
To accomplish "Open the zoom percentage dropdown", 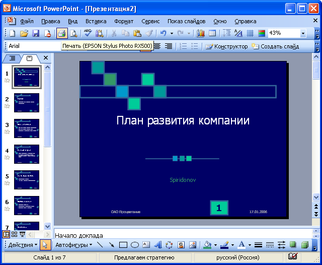I will [303, 33].
